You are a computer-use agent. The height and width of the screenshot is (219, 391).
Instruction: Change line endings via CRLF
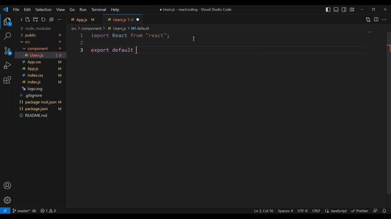coord(316,211)
